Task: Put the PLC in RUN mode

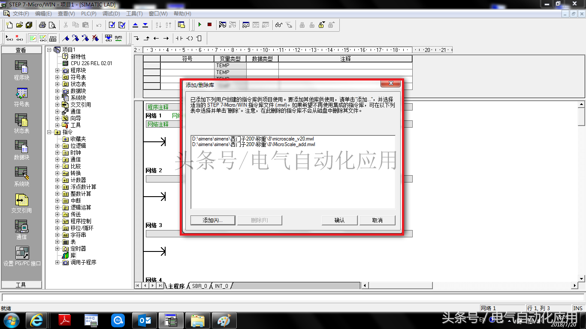Action: (x=199, y=25)
